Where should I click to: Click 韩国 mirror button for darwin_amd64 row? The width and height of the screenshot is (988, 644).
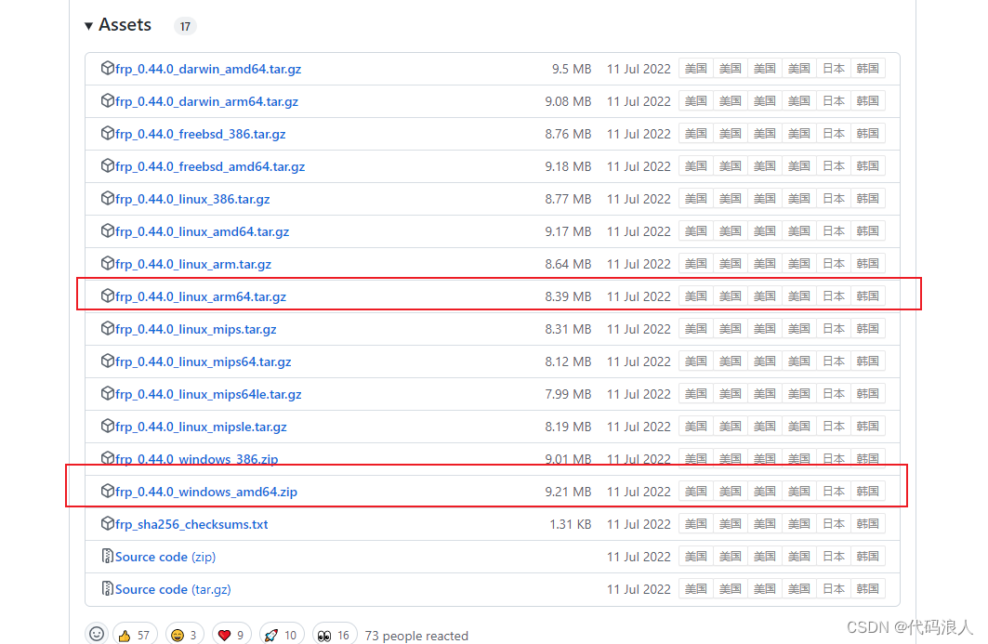coord(868,69)
